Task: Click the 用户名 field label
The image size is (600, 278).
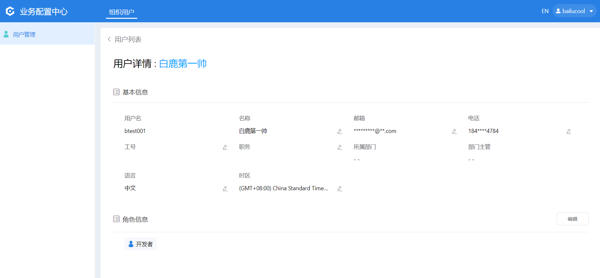Action: click(x=133, y=118)
